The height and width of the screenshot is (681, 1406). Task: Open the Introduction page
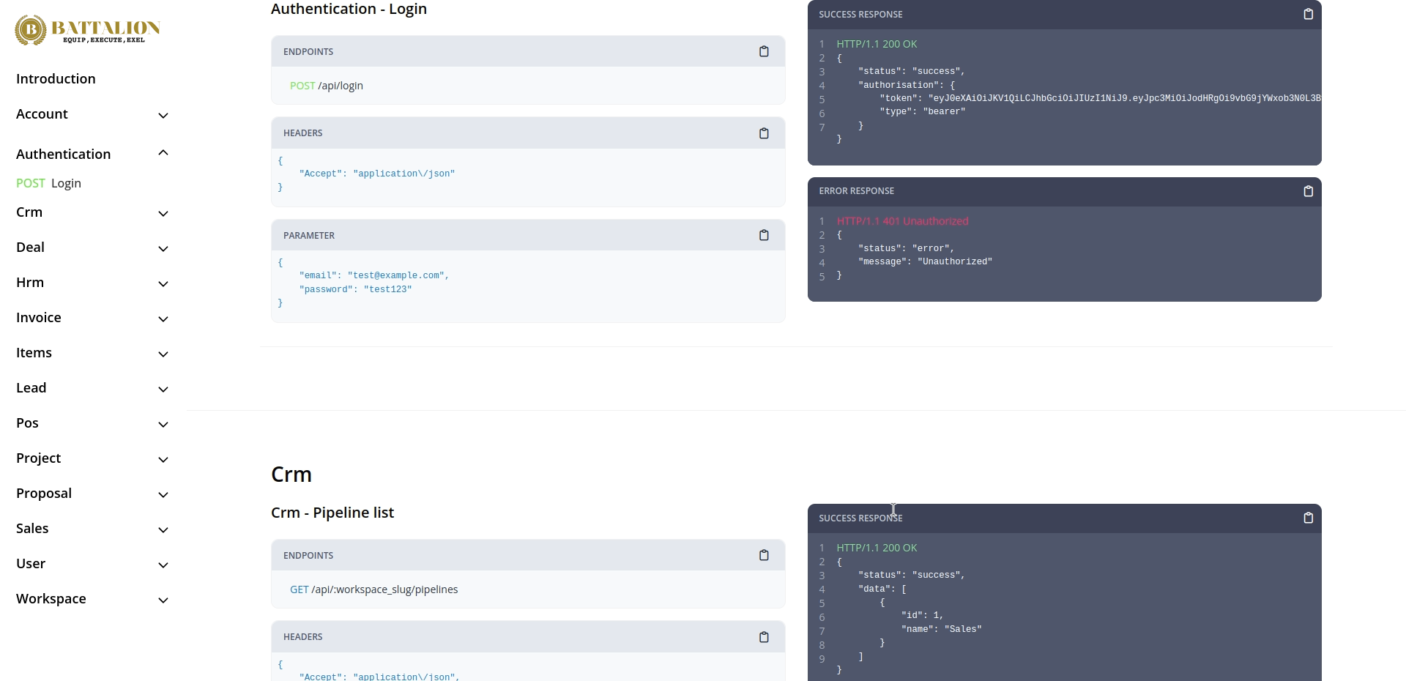point(56,79)
